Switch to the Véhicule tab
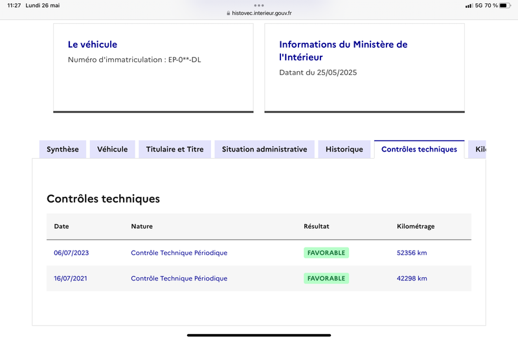 pos(112,150)
